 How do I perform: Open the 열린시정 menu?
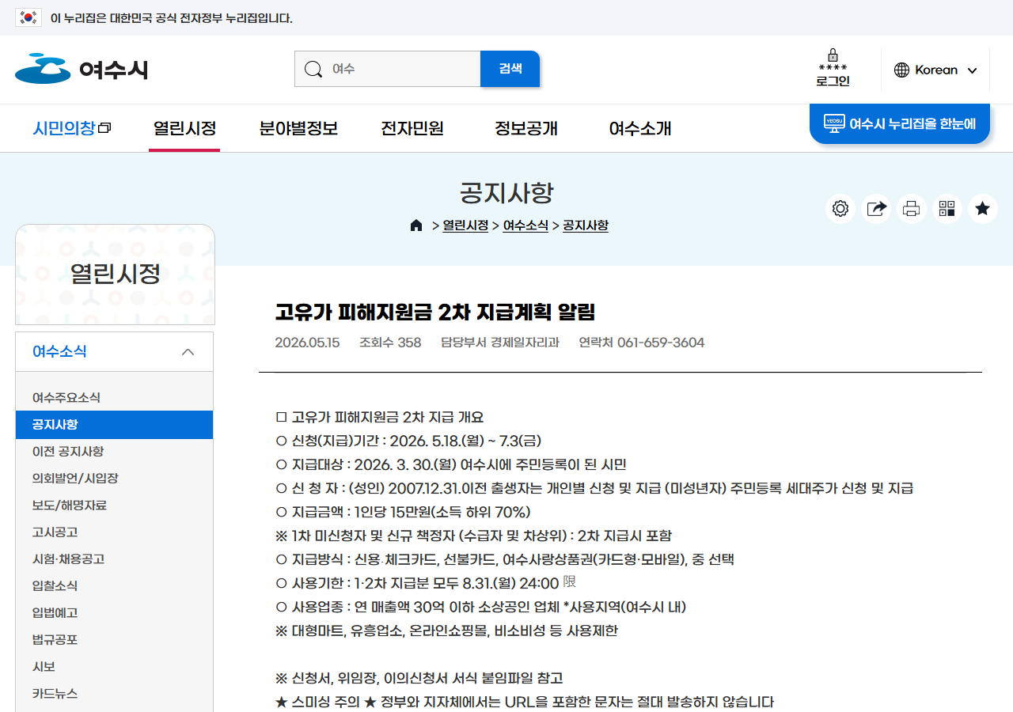[x=184, y=128]
